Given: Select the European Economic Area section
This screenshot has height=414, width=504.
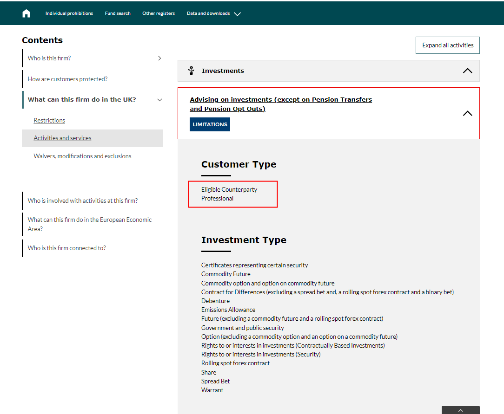Looking at the screenshot, I should [90, 224].
